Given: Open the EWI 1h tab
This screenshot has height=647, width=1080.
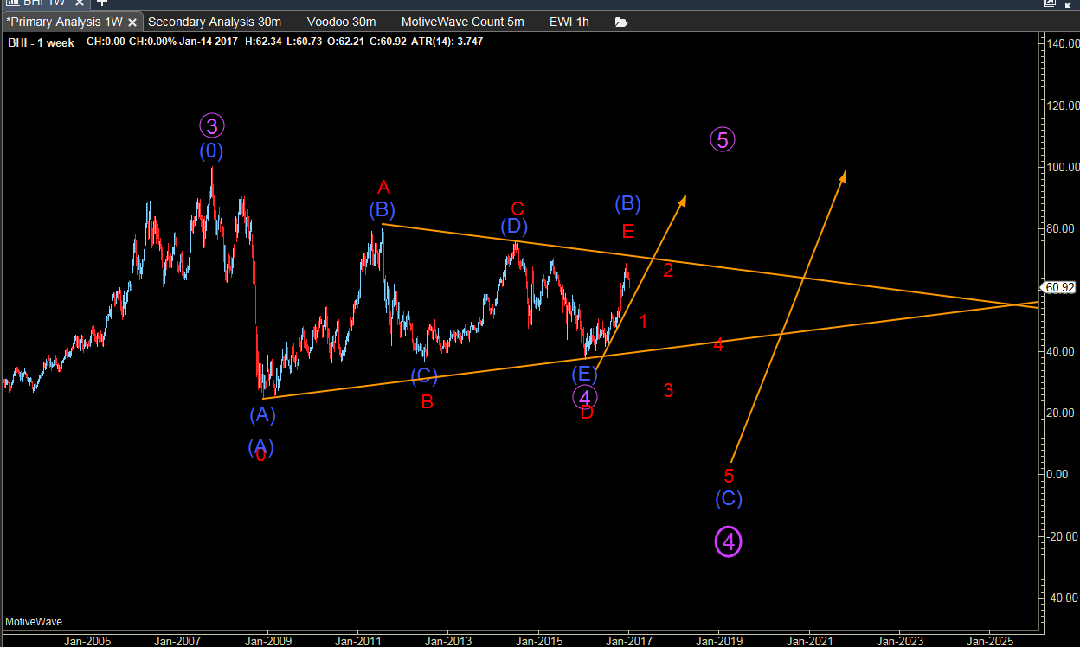Looking at the screenshot, I should click(569, 22).
